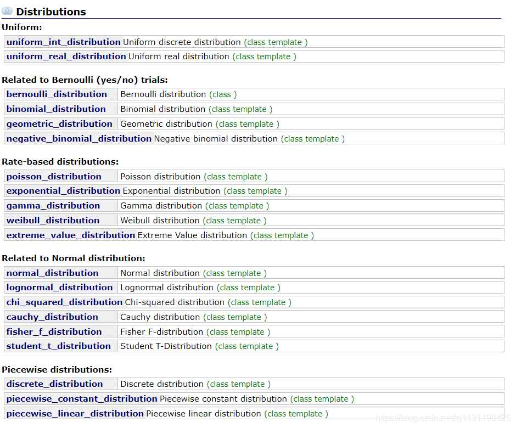The image size is (516, 428).
Task: Click 'Binomial distribution' description text
Action: tap(163, 109)
